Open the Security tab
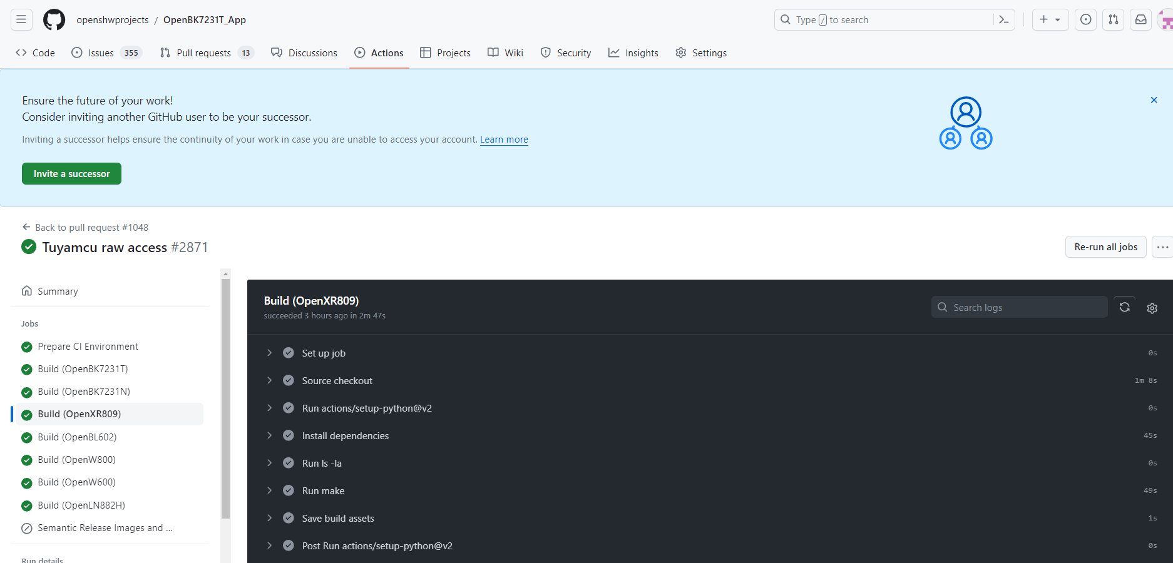 566,53
